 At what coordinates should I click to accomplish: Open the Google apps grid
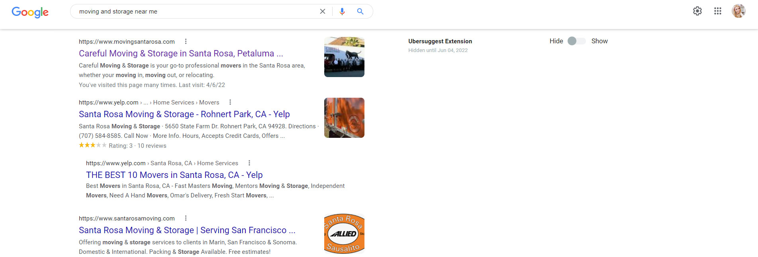718,11
